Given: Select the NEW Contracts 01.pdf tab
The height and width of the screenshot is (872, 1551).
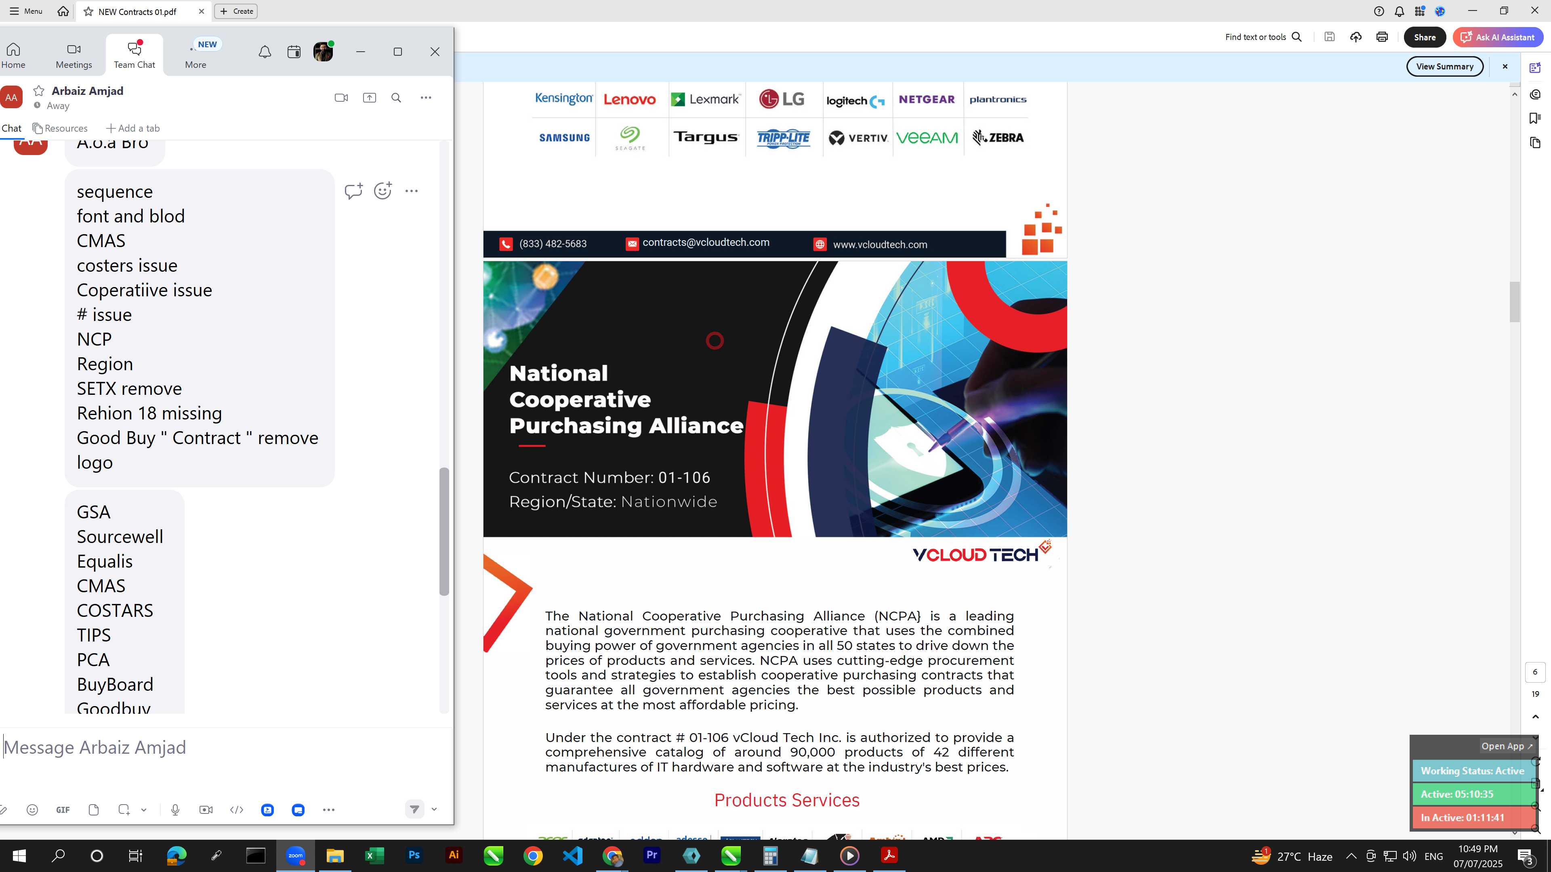Looking at the screenshot, I should tap(137, 11).
